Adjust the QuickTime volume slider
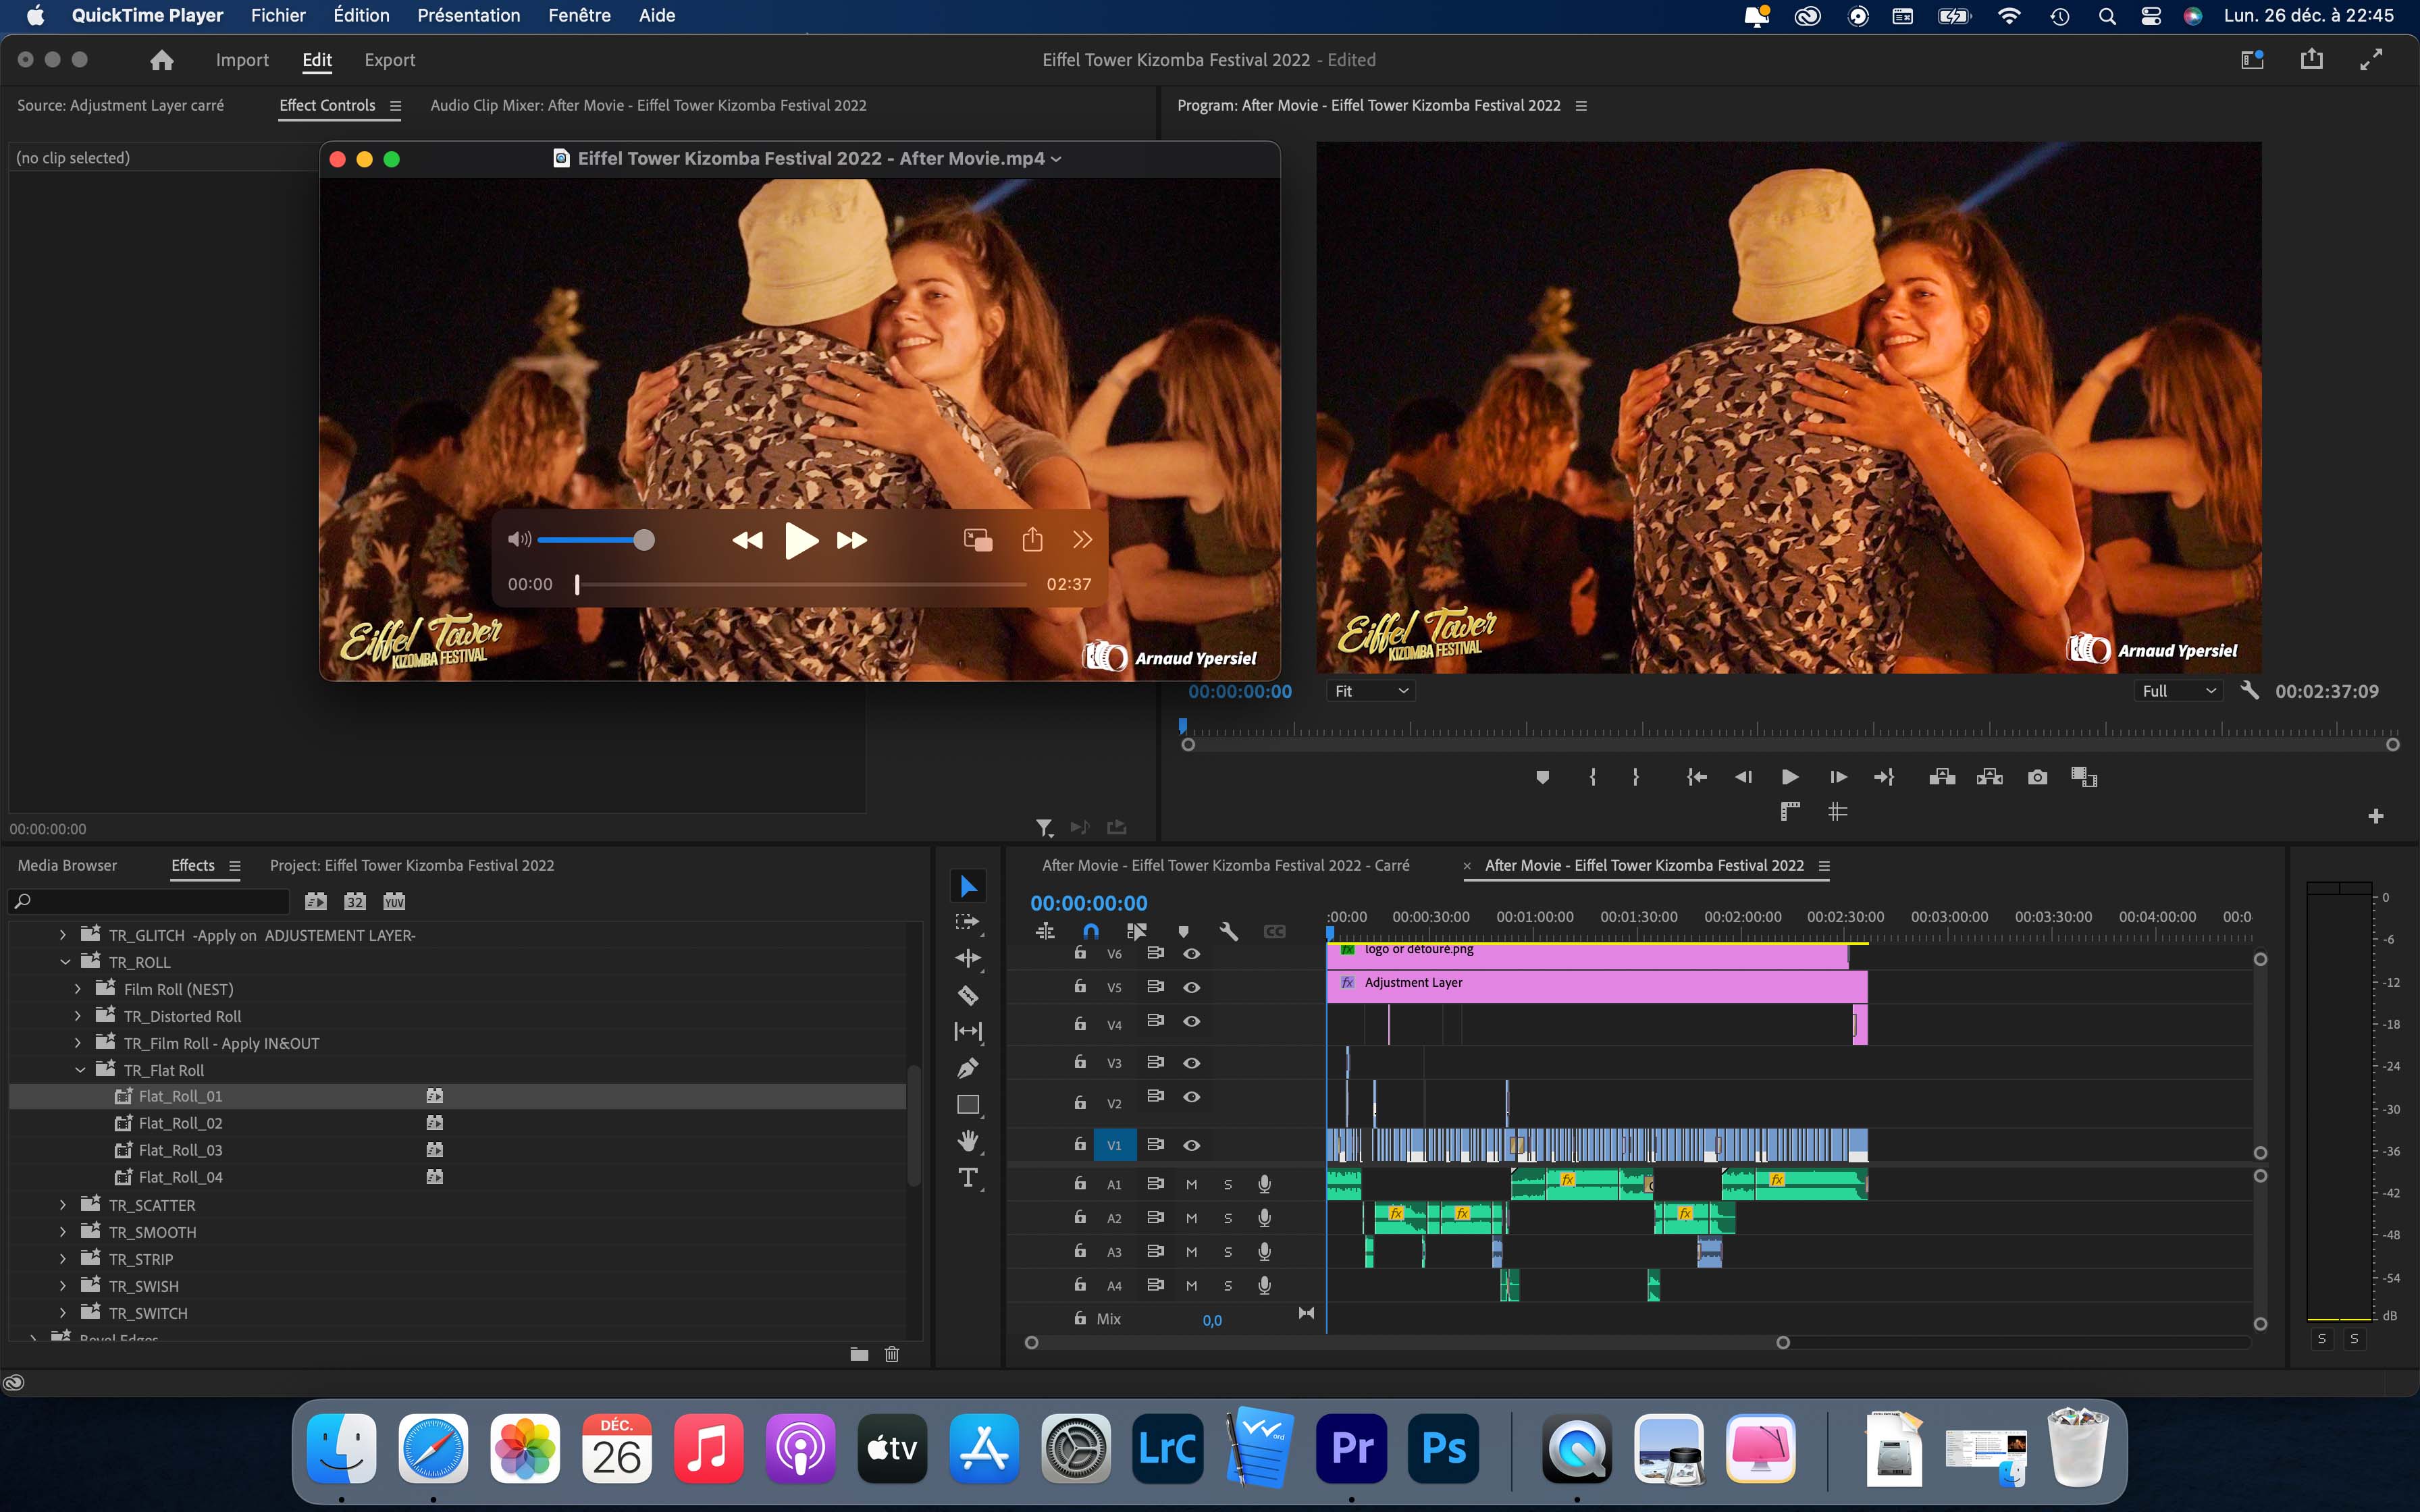 596,540
